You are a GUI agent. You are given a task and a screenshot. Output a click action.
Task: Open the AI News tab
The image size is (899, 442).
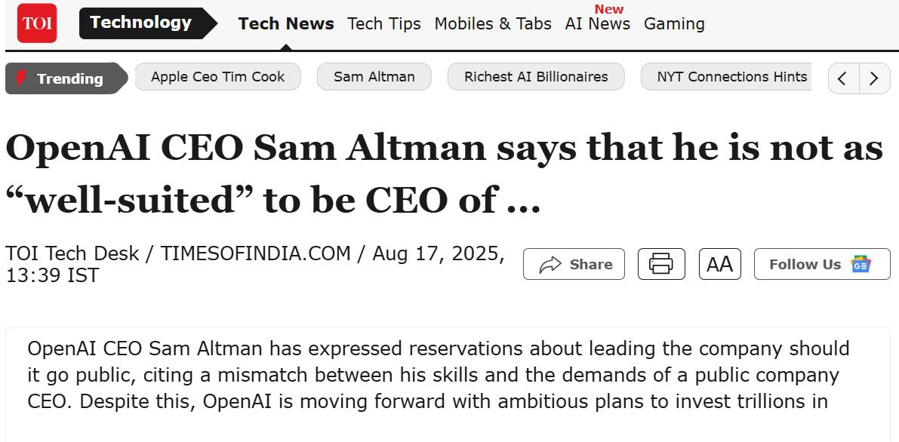598,23
